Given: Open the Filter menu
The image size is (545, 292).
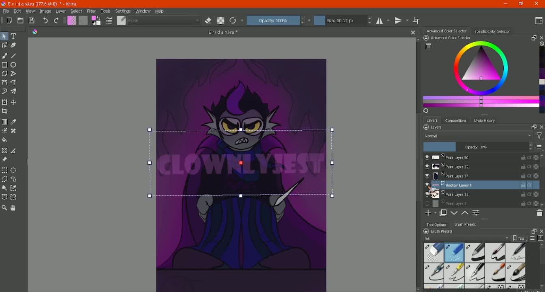Looking at the screenshot, I should click(91, 11).
